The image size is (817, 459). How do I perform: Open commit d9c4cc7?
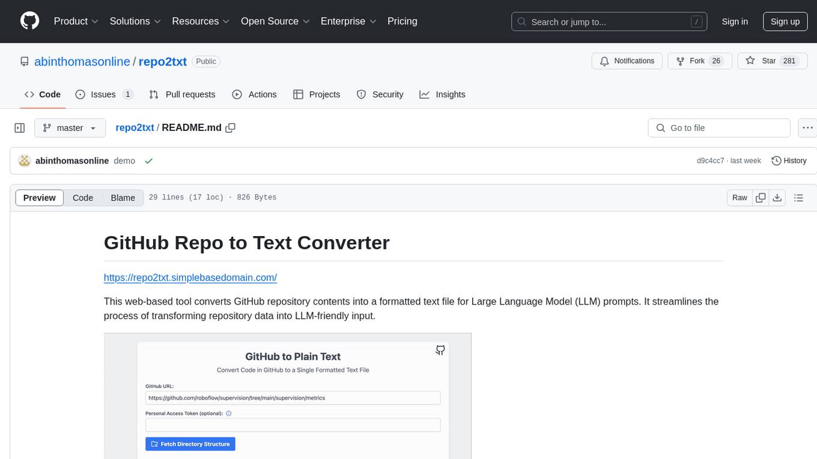tap(710, 160)
